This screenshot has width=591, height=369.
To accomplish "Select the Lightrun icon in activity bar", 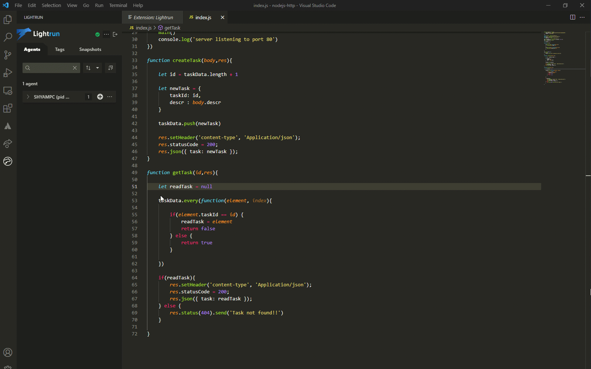I will coord(8,161).
